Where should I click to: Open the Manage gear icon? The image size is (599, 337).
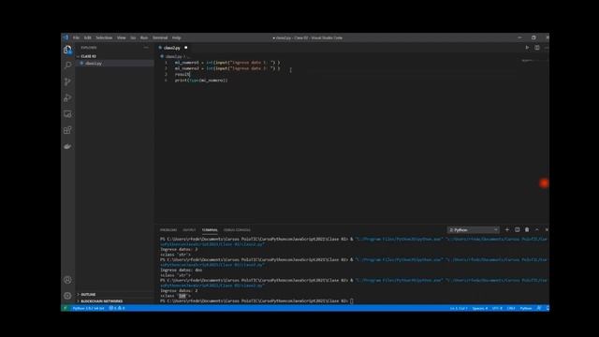pos(67,296)
